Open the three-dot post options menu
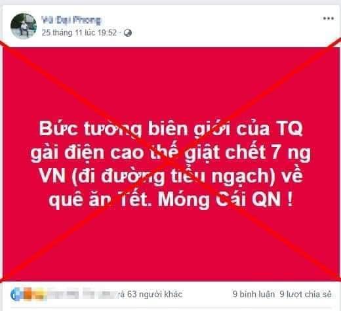This screenshot has height=311, width=341. (x=329, y=18)
